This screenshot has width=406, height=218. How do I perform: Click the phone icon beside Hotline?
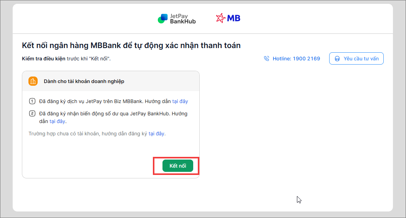point(267,58)
